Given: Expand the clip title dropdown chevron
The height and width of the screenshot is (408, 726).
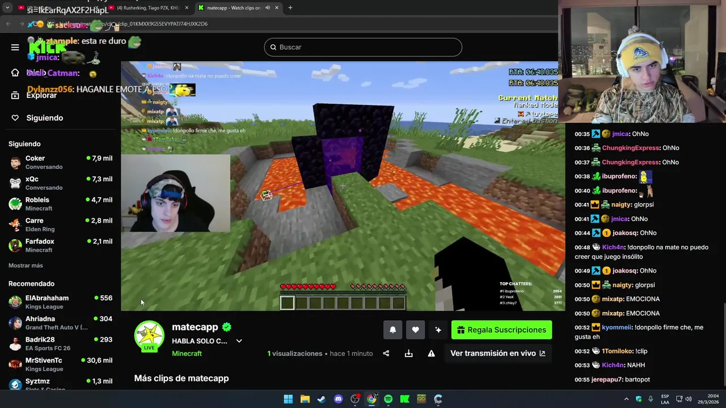Looking at the screenshot, I should 239,341.
